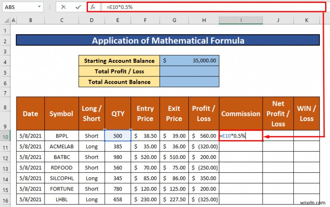Select column B header
Screen dimensions: 330x207
pos(31,20)
